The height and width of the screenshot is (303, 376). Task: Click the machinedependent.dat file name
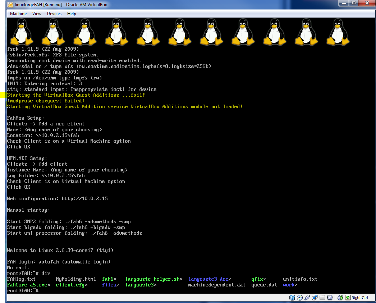[217, 285]
